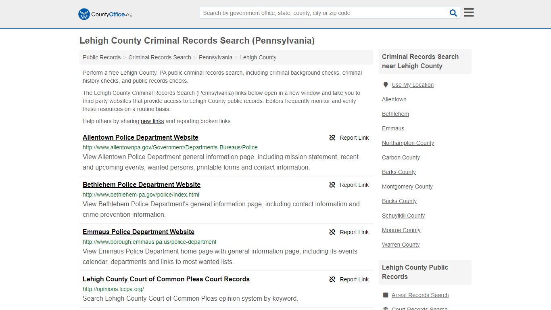Viewport: 551px width, 310px height.
Task: Click 'View Allentown Police Department general information' description
Action: click(x=221, y=162)
